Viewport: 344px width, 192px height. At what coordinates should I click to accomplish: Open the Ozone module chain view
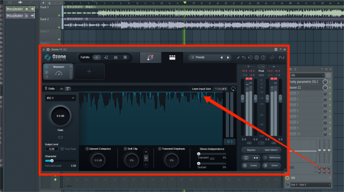point(172,57)
